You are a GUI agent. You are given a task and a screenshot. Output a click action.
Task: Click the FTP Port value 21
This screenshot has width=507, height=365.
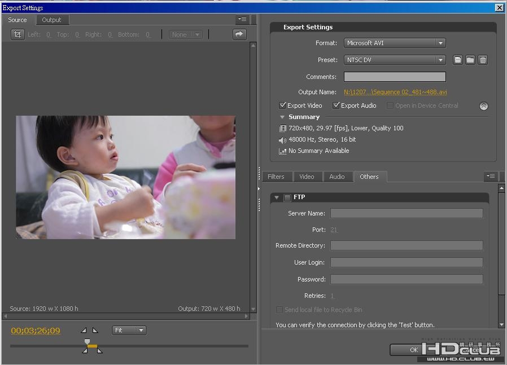tap(334, 230)
